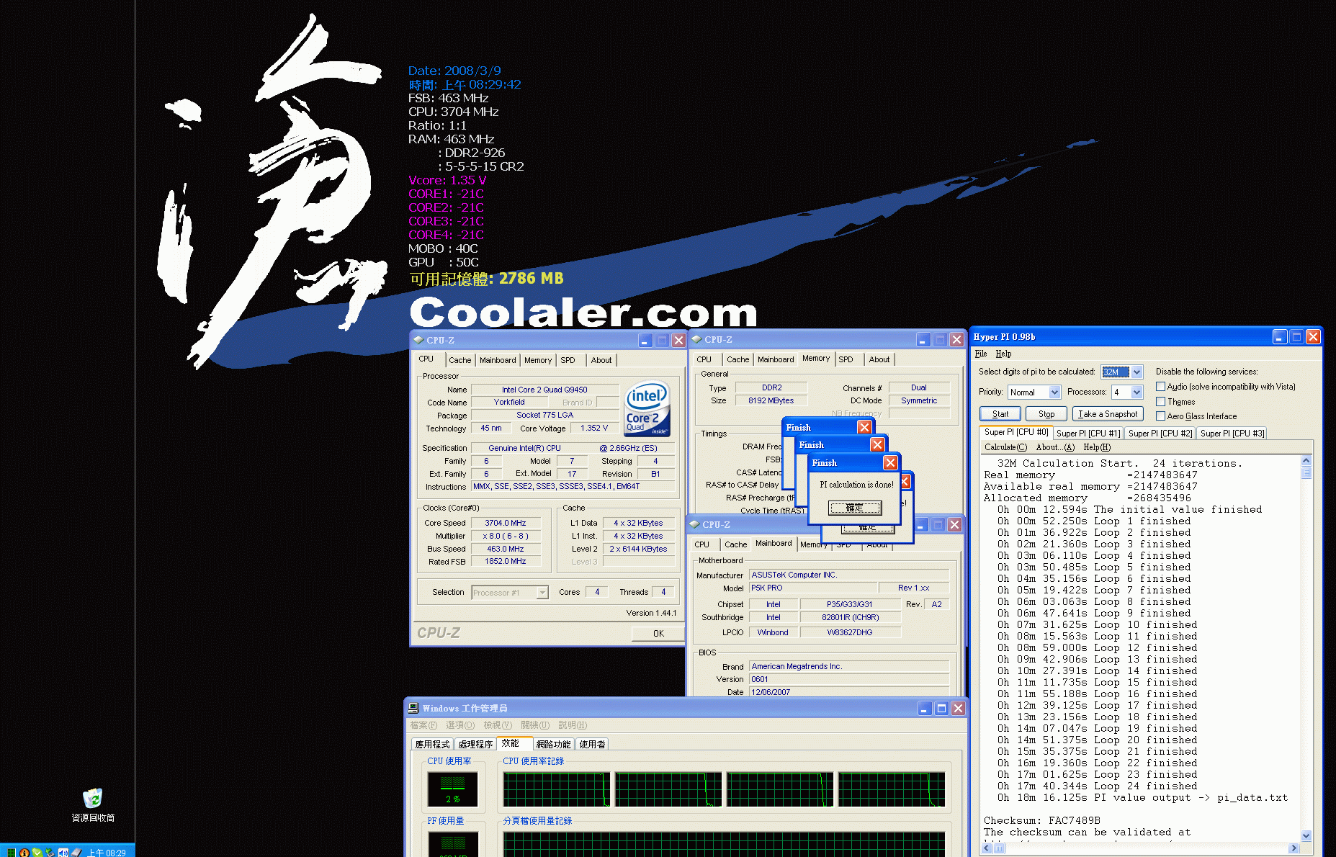This screenshot has width=1336, height=857.
Task: Minimize the Hyper PI window
Action: coord(1280,336)
